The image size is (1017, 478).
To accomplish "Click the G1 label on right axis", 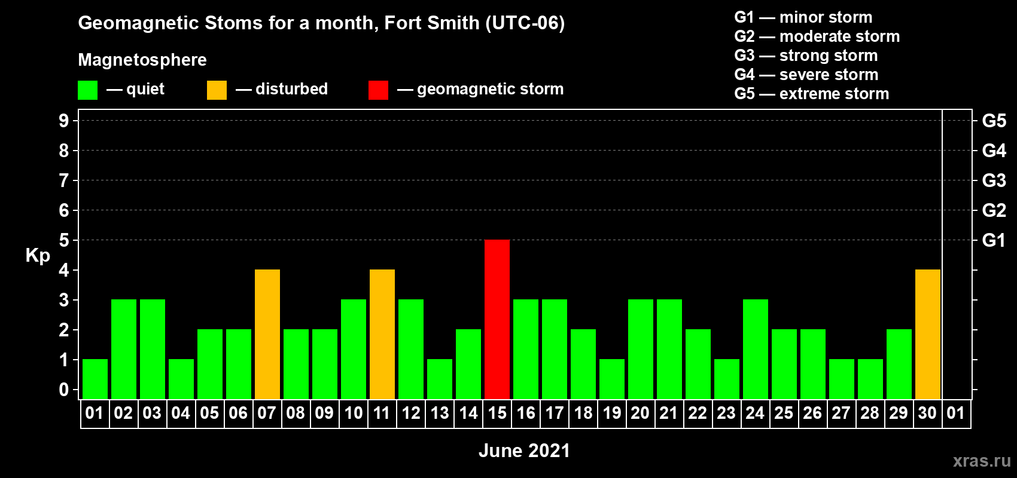I will tap(994, 240).
